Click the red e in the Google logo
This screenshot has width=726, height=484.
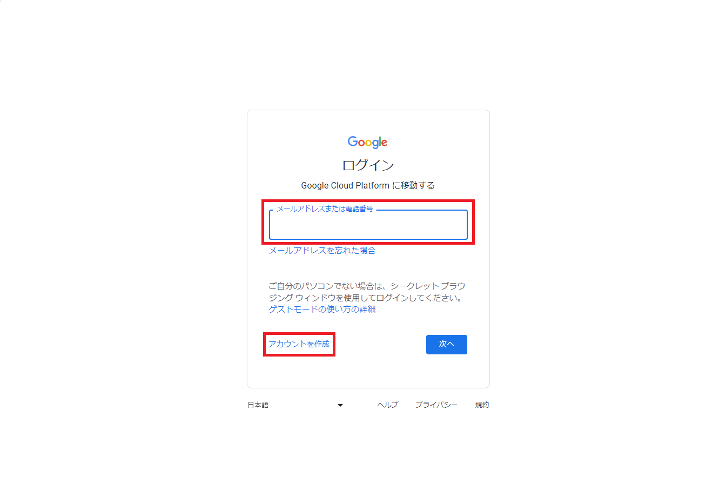(x=384, y=143)
